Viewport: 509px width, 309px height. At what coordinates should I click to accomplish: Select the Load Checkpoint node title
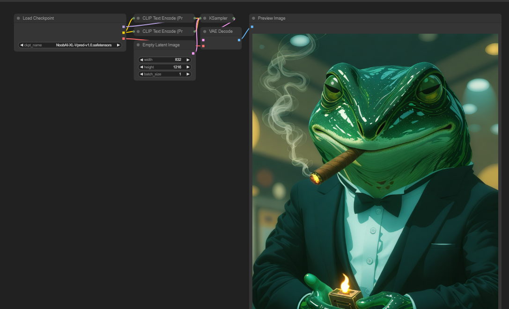click(38, 18)
